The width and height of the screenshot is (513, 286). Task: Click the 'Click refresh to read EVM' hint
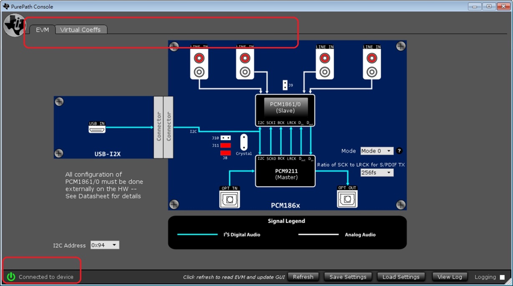(234, 277)
